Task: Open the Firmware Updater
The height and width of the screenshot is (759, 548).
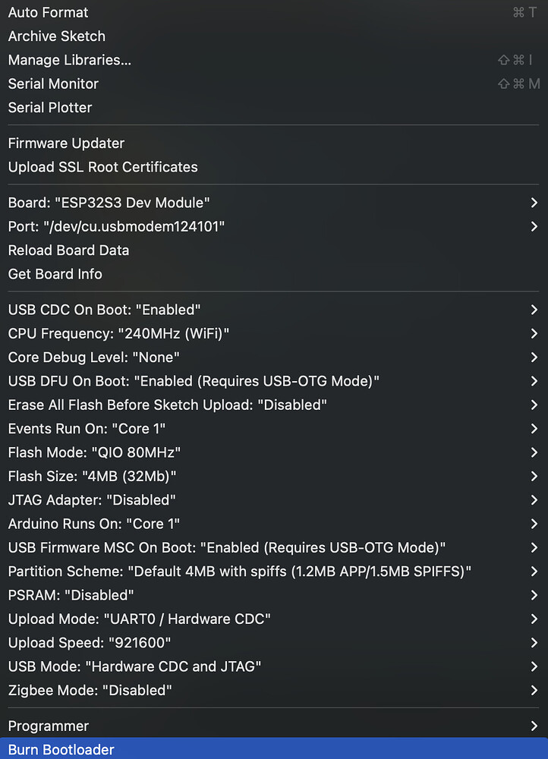Action: (66, 143)
